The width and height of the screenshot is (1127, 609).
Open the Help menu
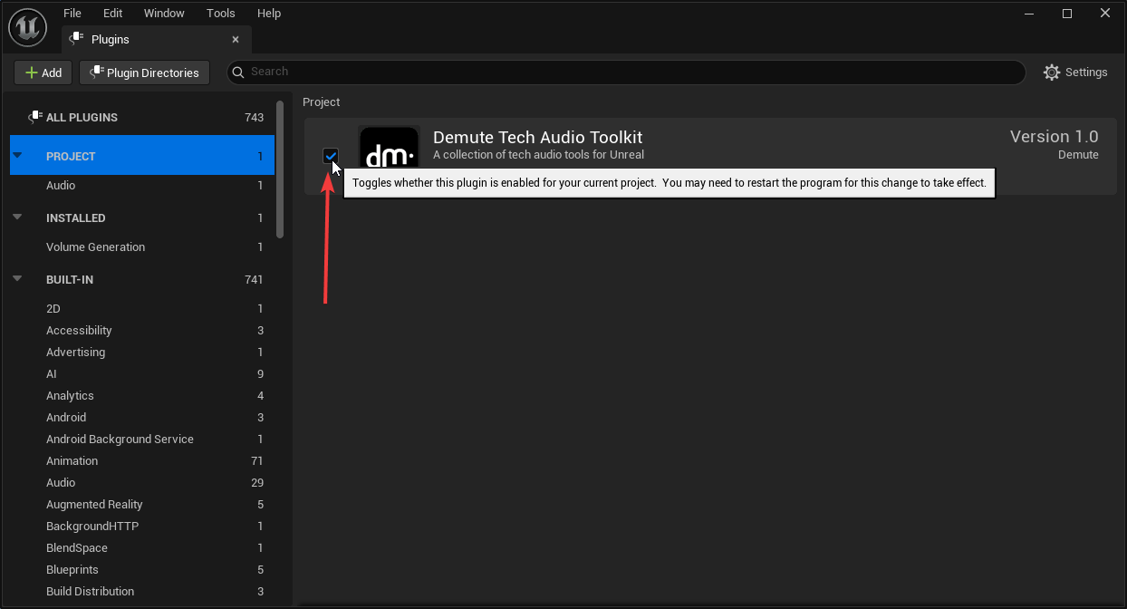pos(269,14)
